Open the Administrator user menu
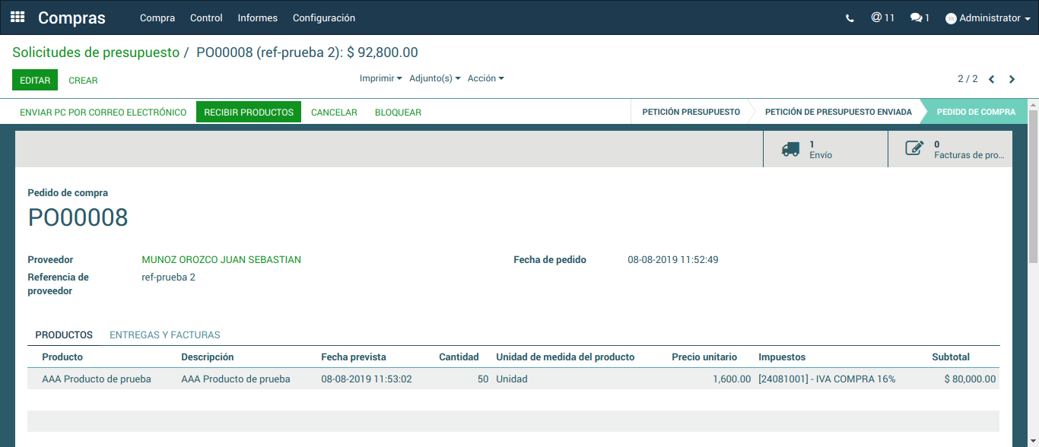This screenshot has height=447, width=1039. (988, 18)
